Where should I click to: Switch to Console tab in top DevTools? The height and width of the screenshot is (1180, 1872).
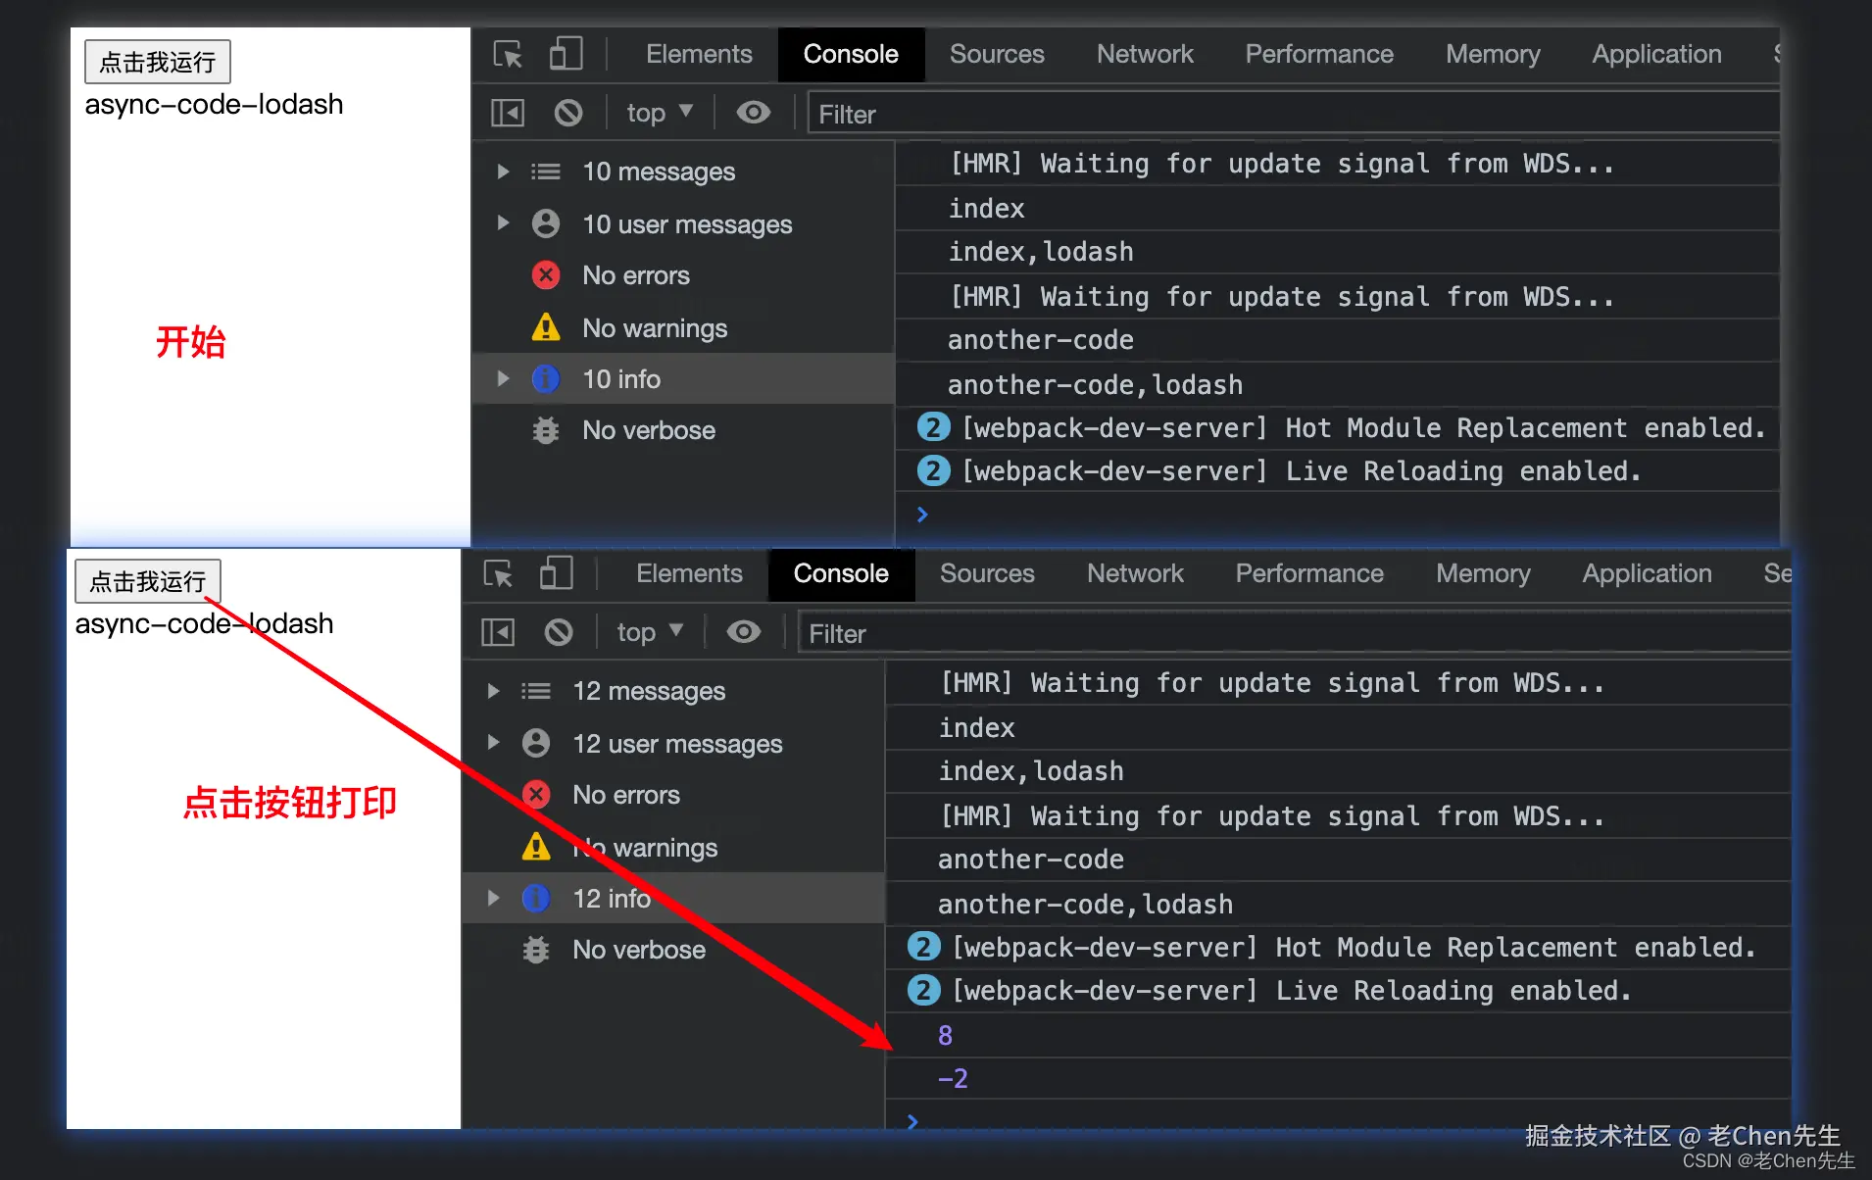[x=851, y=54]
